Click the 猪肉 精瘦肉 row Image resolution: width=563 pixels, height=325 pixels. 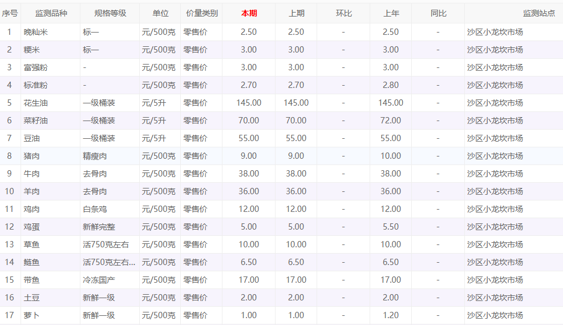click(282, 156)
